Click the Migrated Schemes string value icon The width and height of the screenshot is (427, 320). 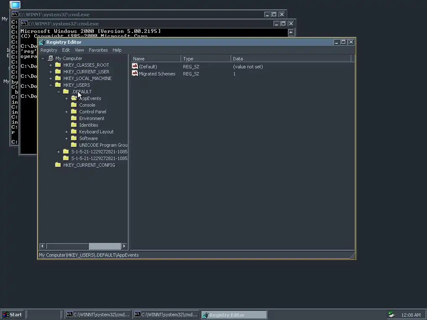pyautogui.click(x=135, y=73)
